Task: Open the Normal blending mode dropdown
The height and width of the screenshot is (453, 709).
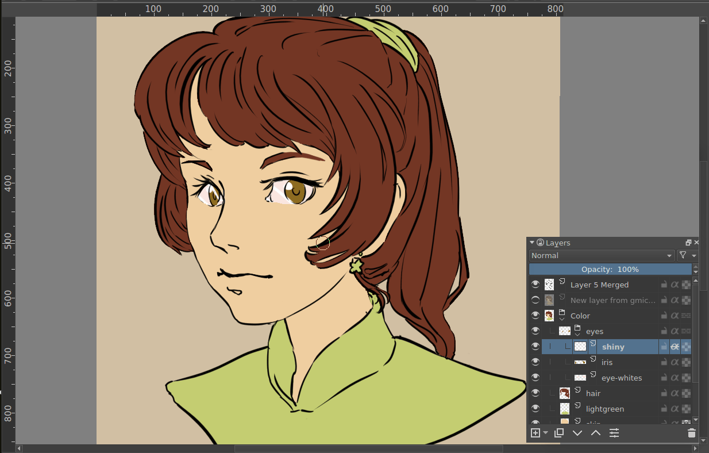Action: pos(602,255)
